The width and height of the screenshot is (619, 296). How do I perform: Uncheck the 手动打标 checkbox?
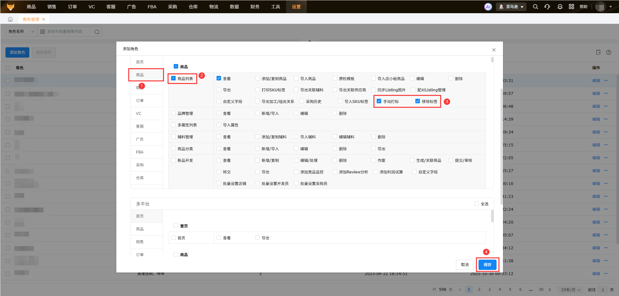click(x=379, y=101)
